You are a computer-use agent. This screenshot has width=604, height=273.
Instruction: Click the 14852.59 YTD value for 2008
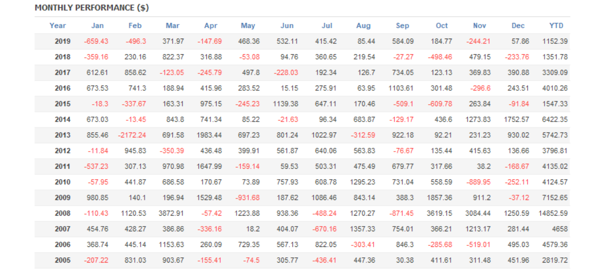553,213
